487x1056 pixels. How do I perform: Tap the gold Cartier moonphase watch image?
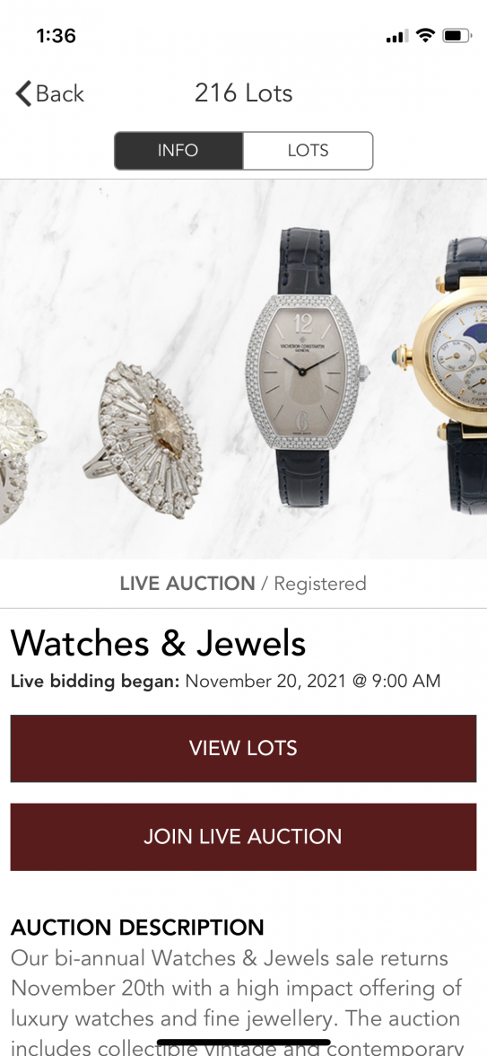(445, 374)
